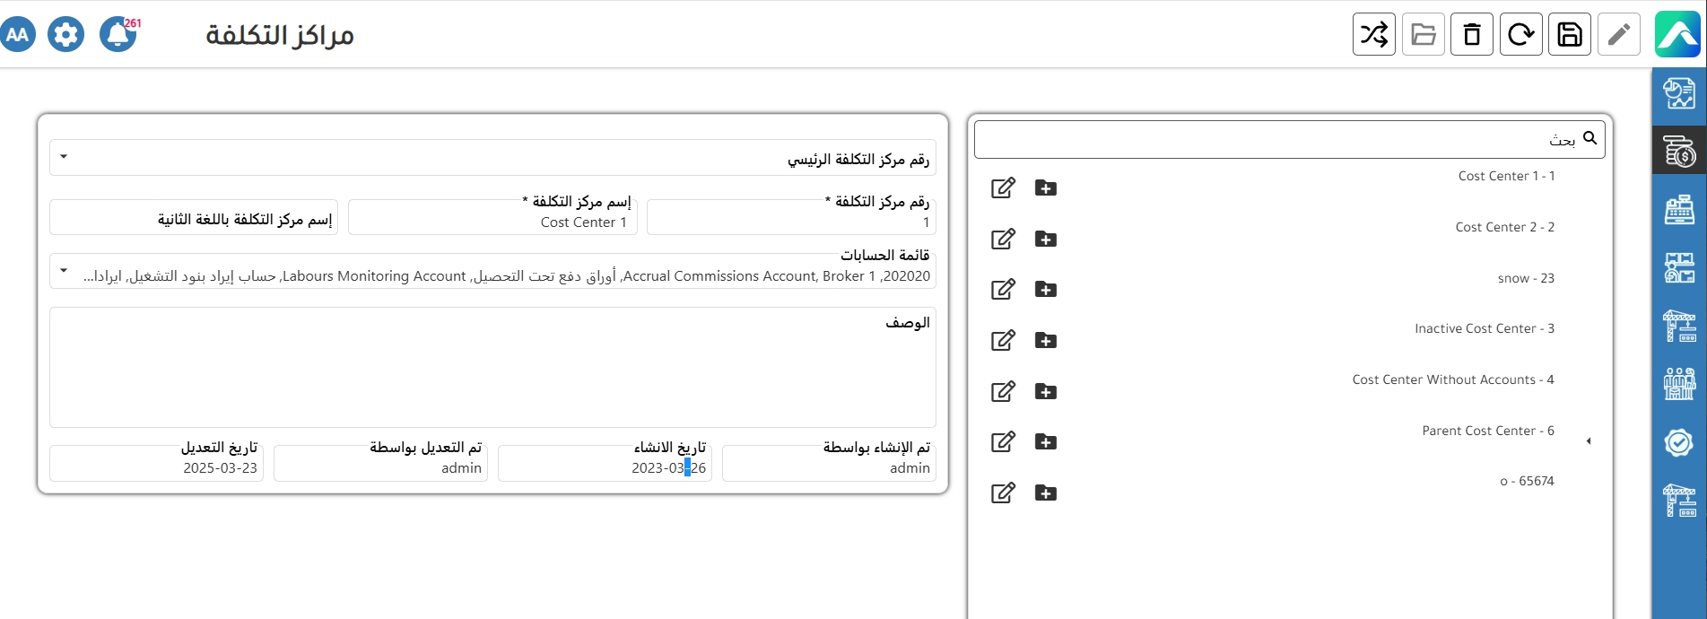The height and width of the screenshot is (619, 1707).
Task: Click the AA font size icon
Action: click(x=18, y=35)
